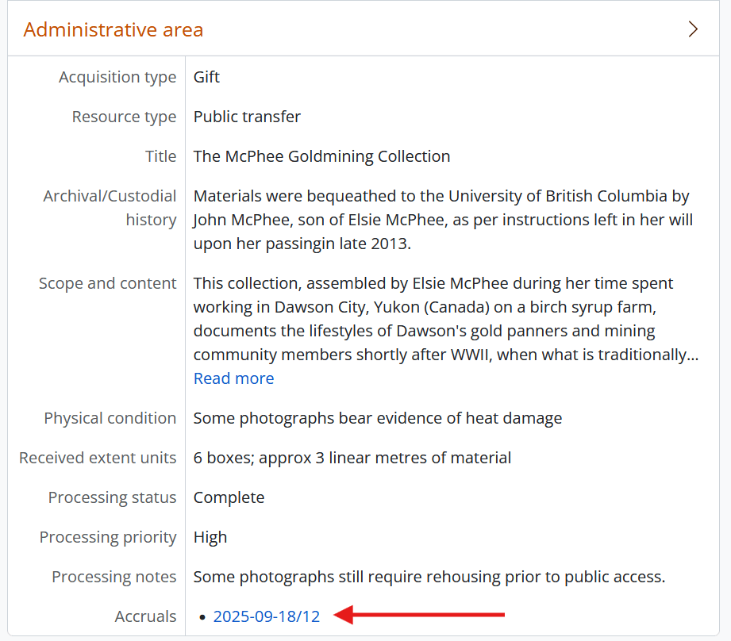731x641 pixels.
Task: Click the Physical condition label
Action: tap(110, 418)
